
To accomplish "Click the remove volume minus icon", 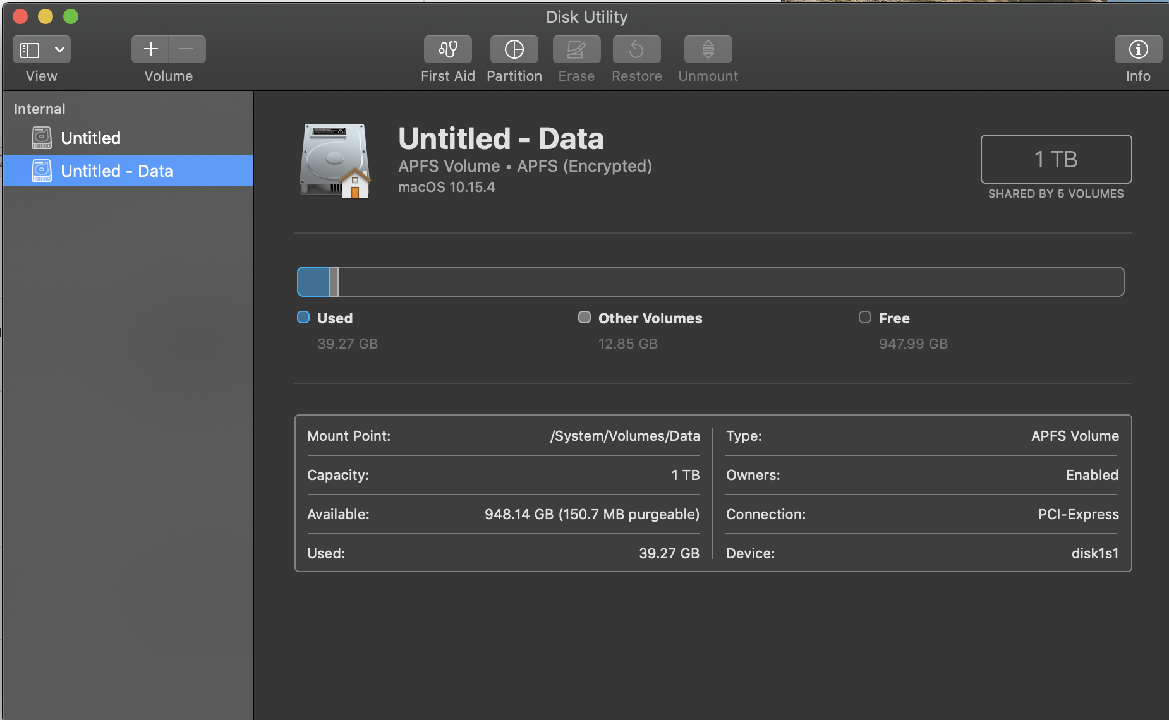I will pos(187,49).
